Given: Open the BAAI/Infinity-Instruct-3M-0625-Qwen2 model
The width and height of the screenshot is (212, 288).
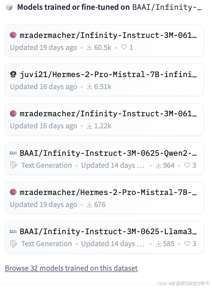Looking at the screenshot, I should pos(108,153).
